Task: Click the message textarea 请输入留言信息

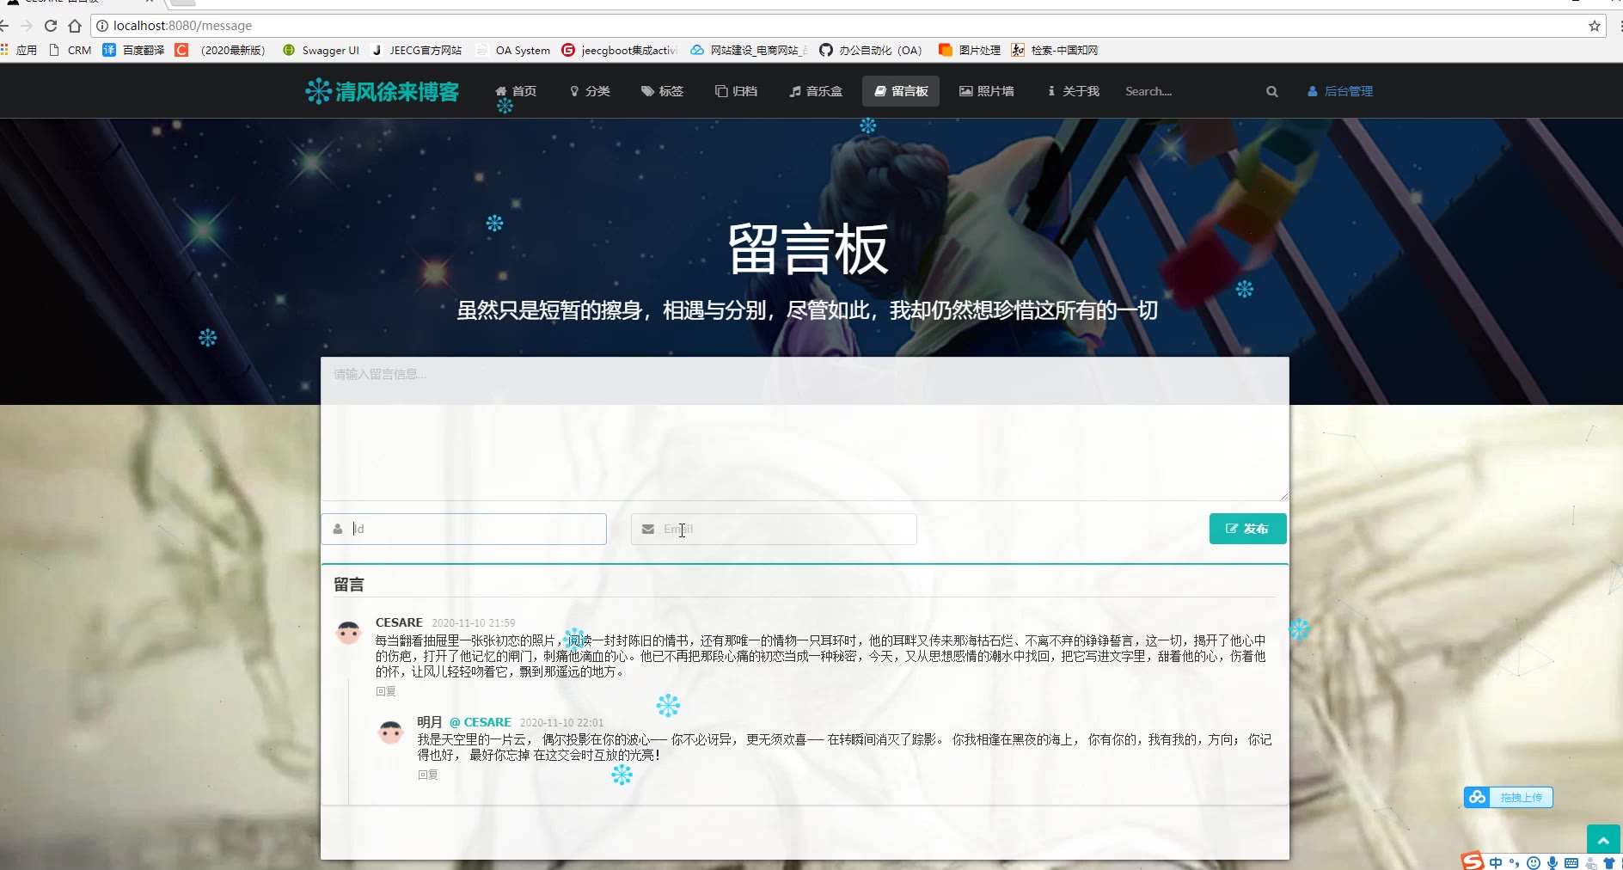Action: [x=805, y=428]
